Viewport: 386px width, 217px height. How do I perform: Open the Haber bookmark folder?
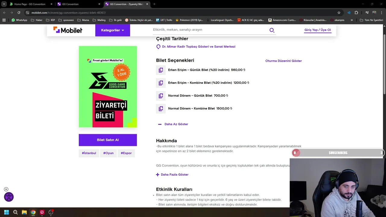[x=36, y=20]
